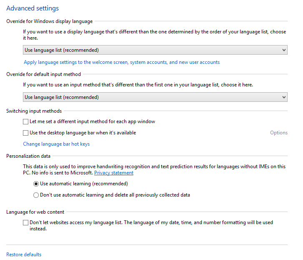
Task: Check 'Use the desktop language bar' option
Action: coord(25,133)
